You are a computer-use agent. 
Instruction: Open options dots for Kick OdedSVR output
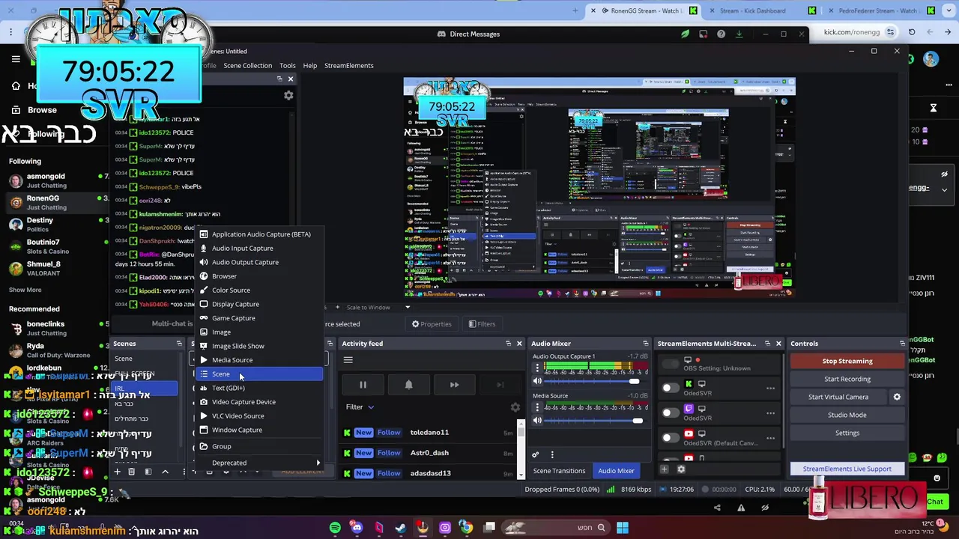770,388
